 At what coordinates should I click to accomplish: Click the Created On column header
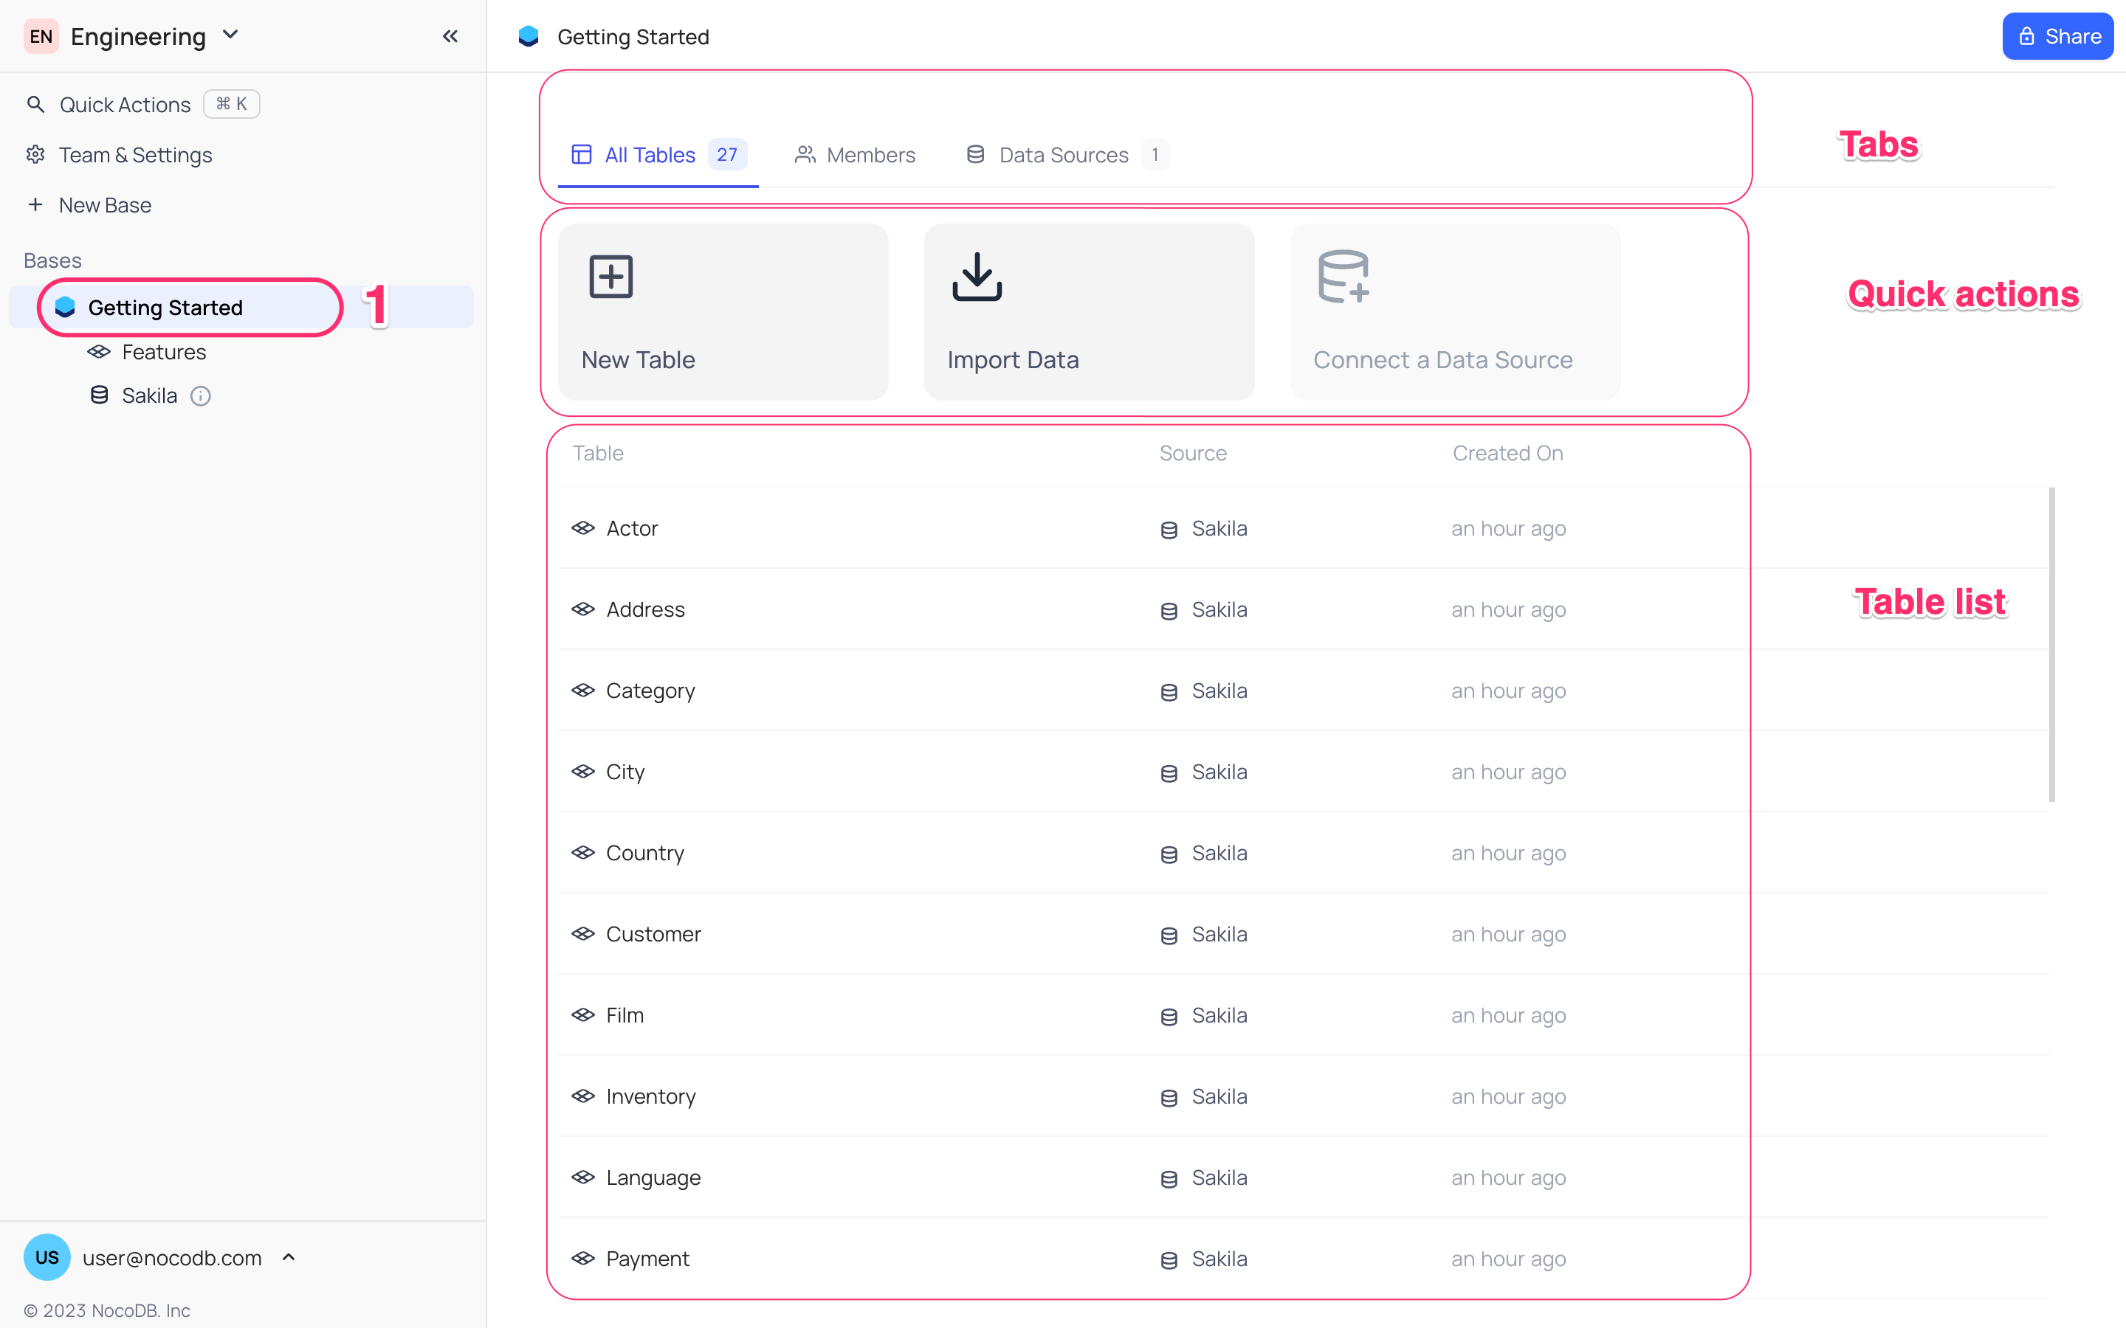(x=1507, y=453)
